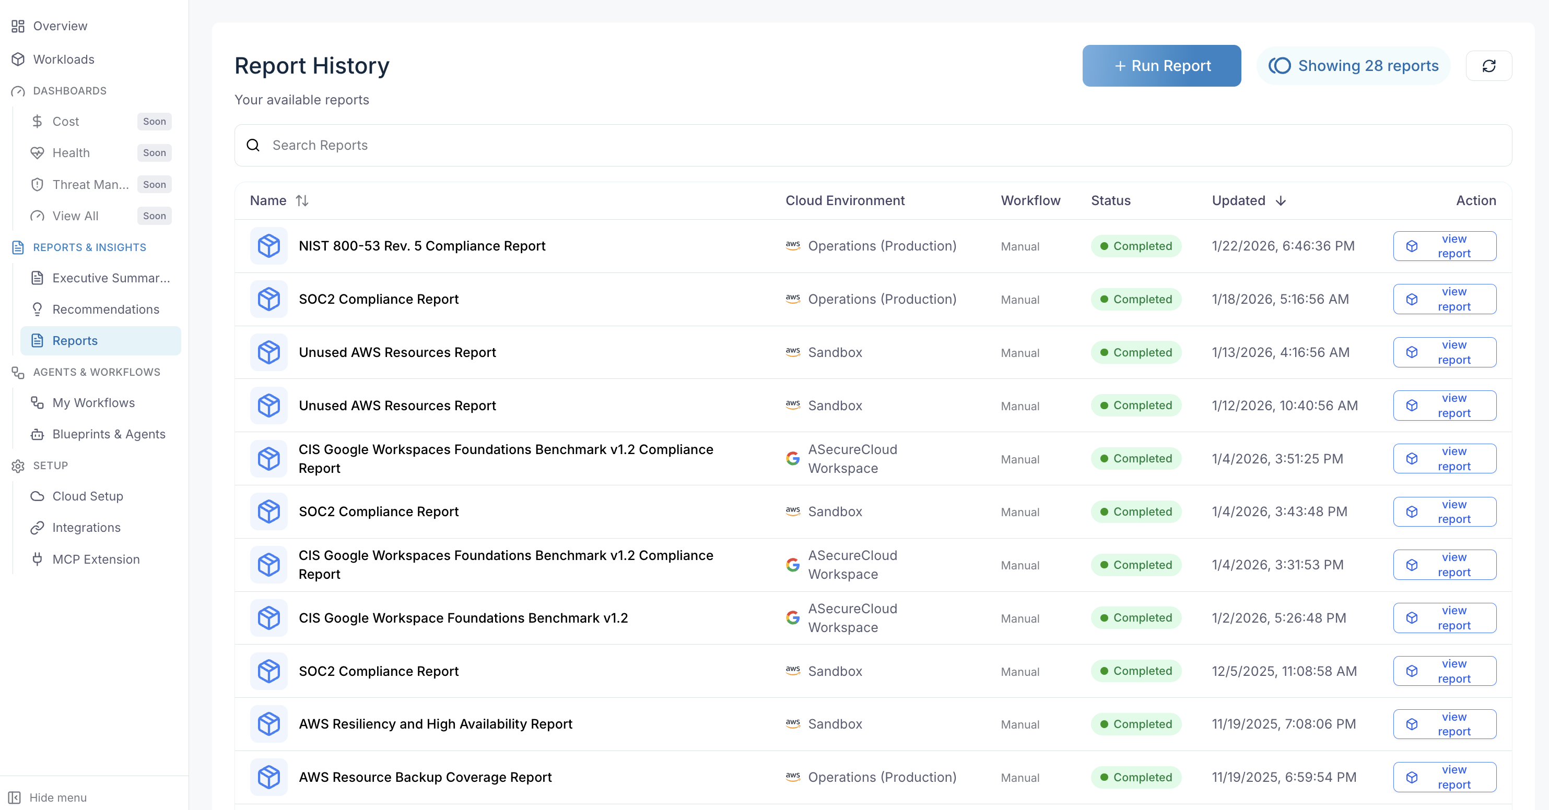Screen dimensions: 1549x810
Task: Switch to My Workflows
Action: pyautogui.click(x=93, y=402)
